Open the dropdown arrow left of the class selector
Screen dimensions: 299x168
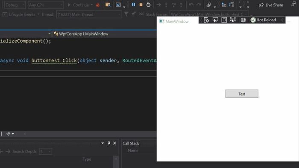(50, 34)
